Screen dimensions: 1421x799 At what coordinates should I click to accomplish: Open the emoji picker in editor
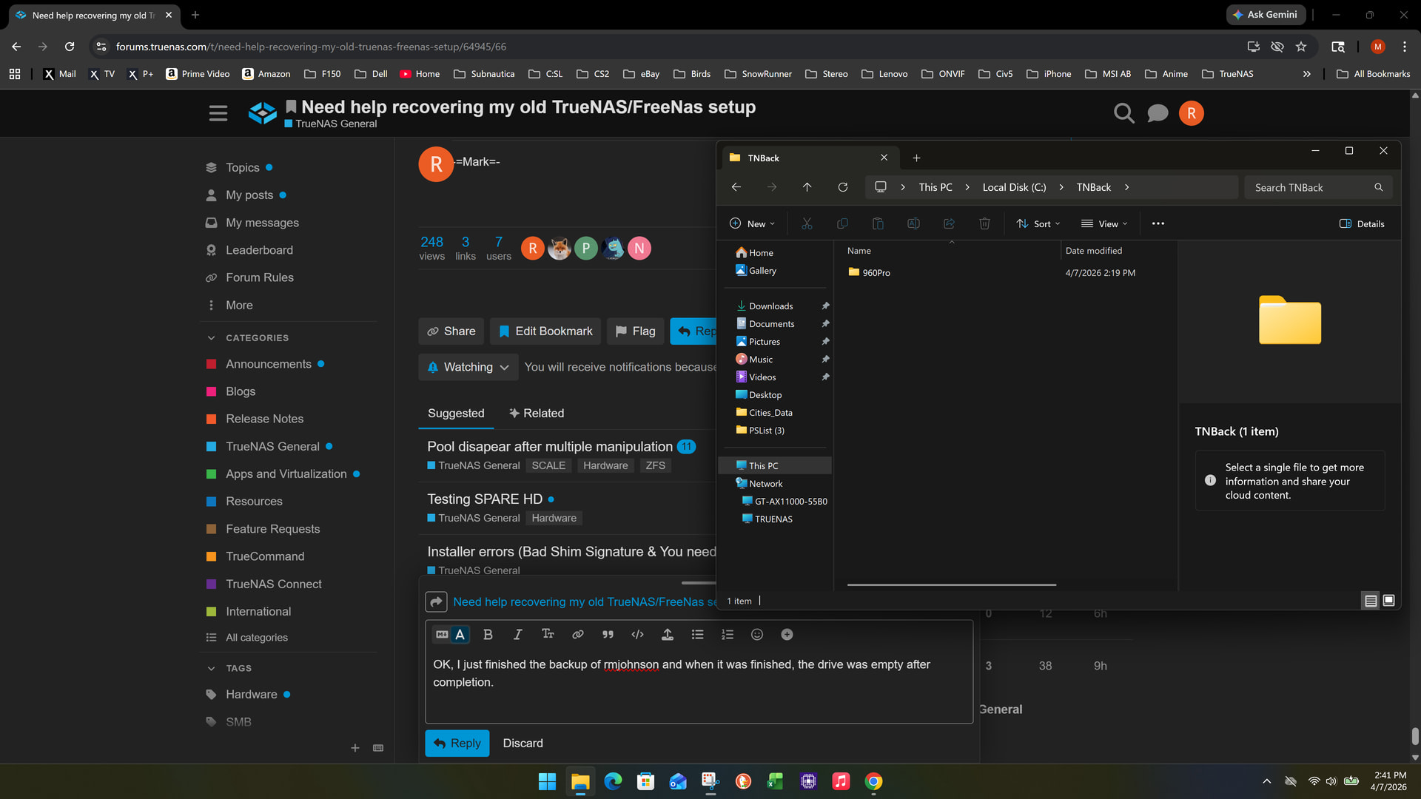(757, 634)
